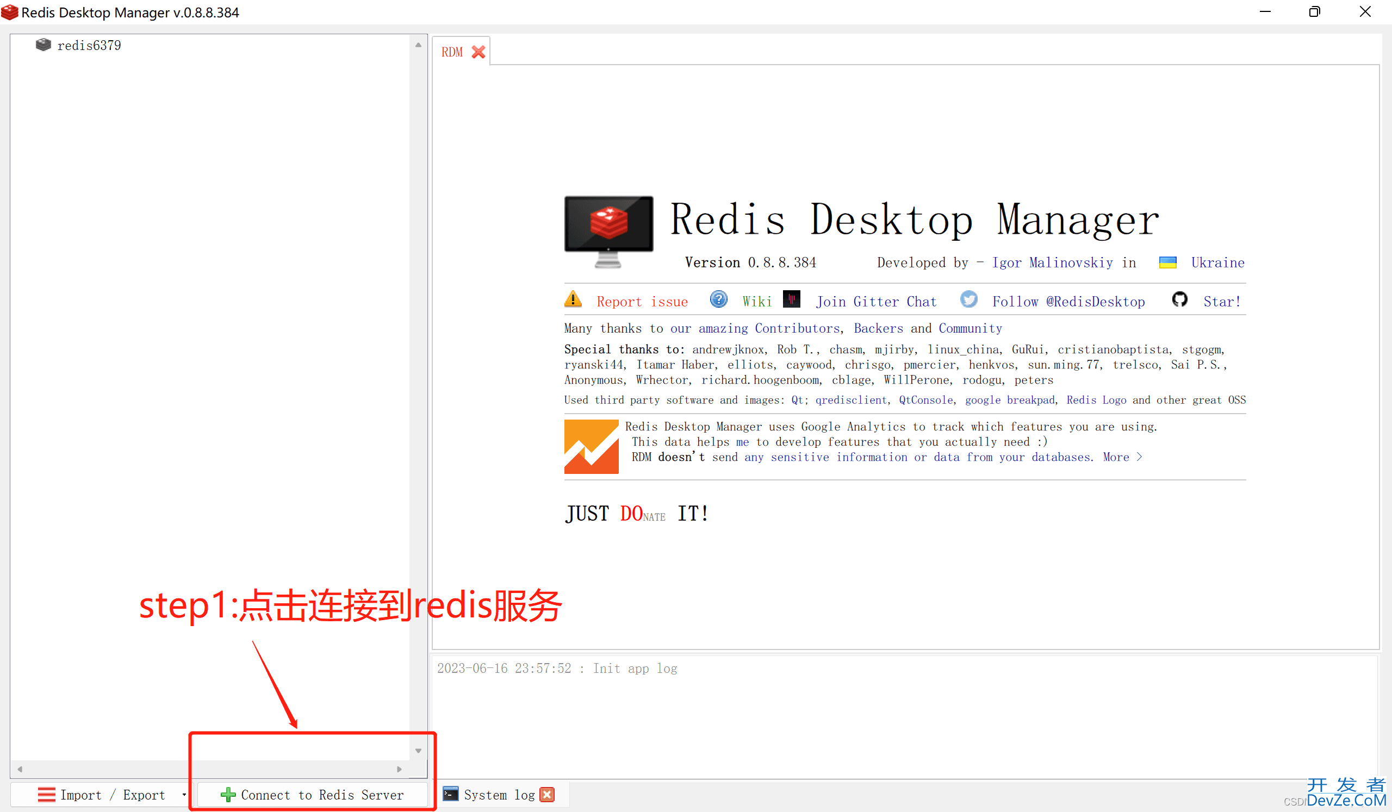The height and width of the screenshot is (812, 1392).
Task: Click Connect to Redis Server button
Action: [313, 795]
